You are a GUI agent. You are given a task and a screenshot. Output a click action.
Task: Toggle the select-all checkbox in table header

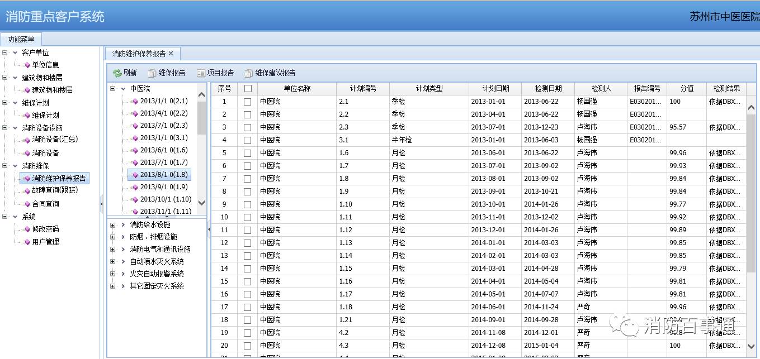248,88
